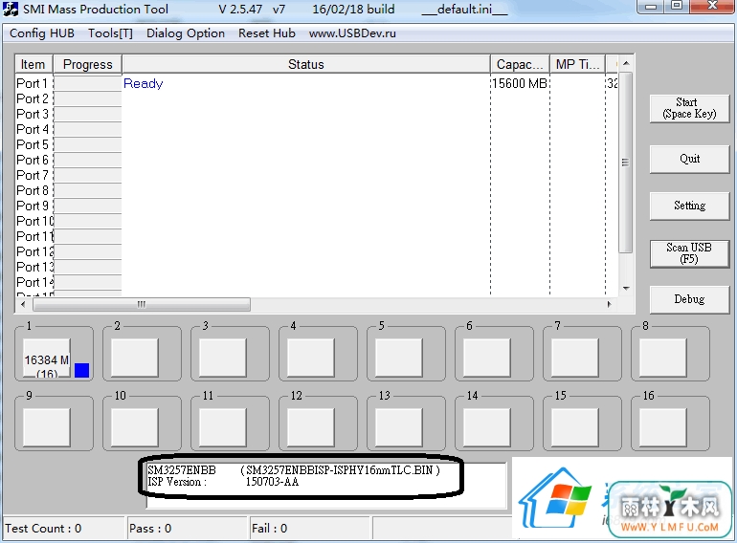Screen dimensions: 737x543
Task: Click the Debug button
Action: 689,299
